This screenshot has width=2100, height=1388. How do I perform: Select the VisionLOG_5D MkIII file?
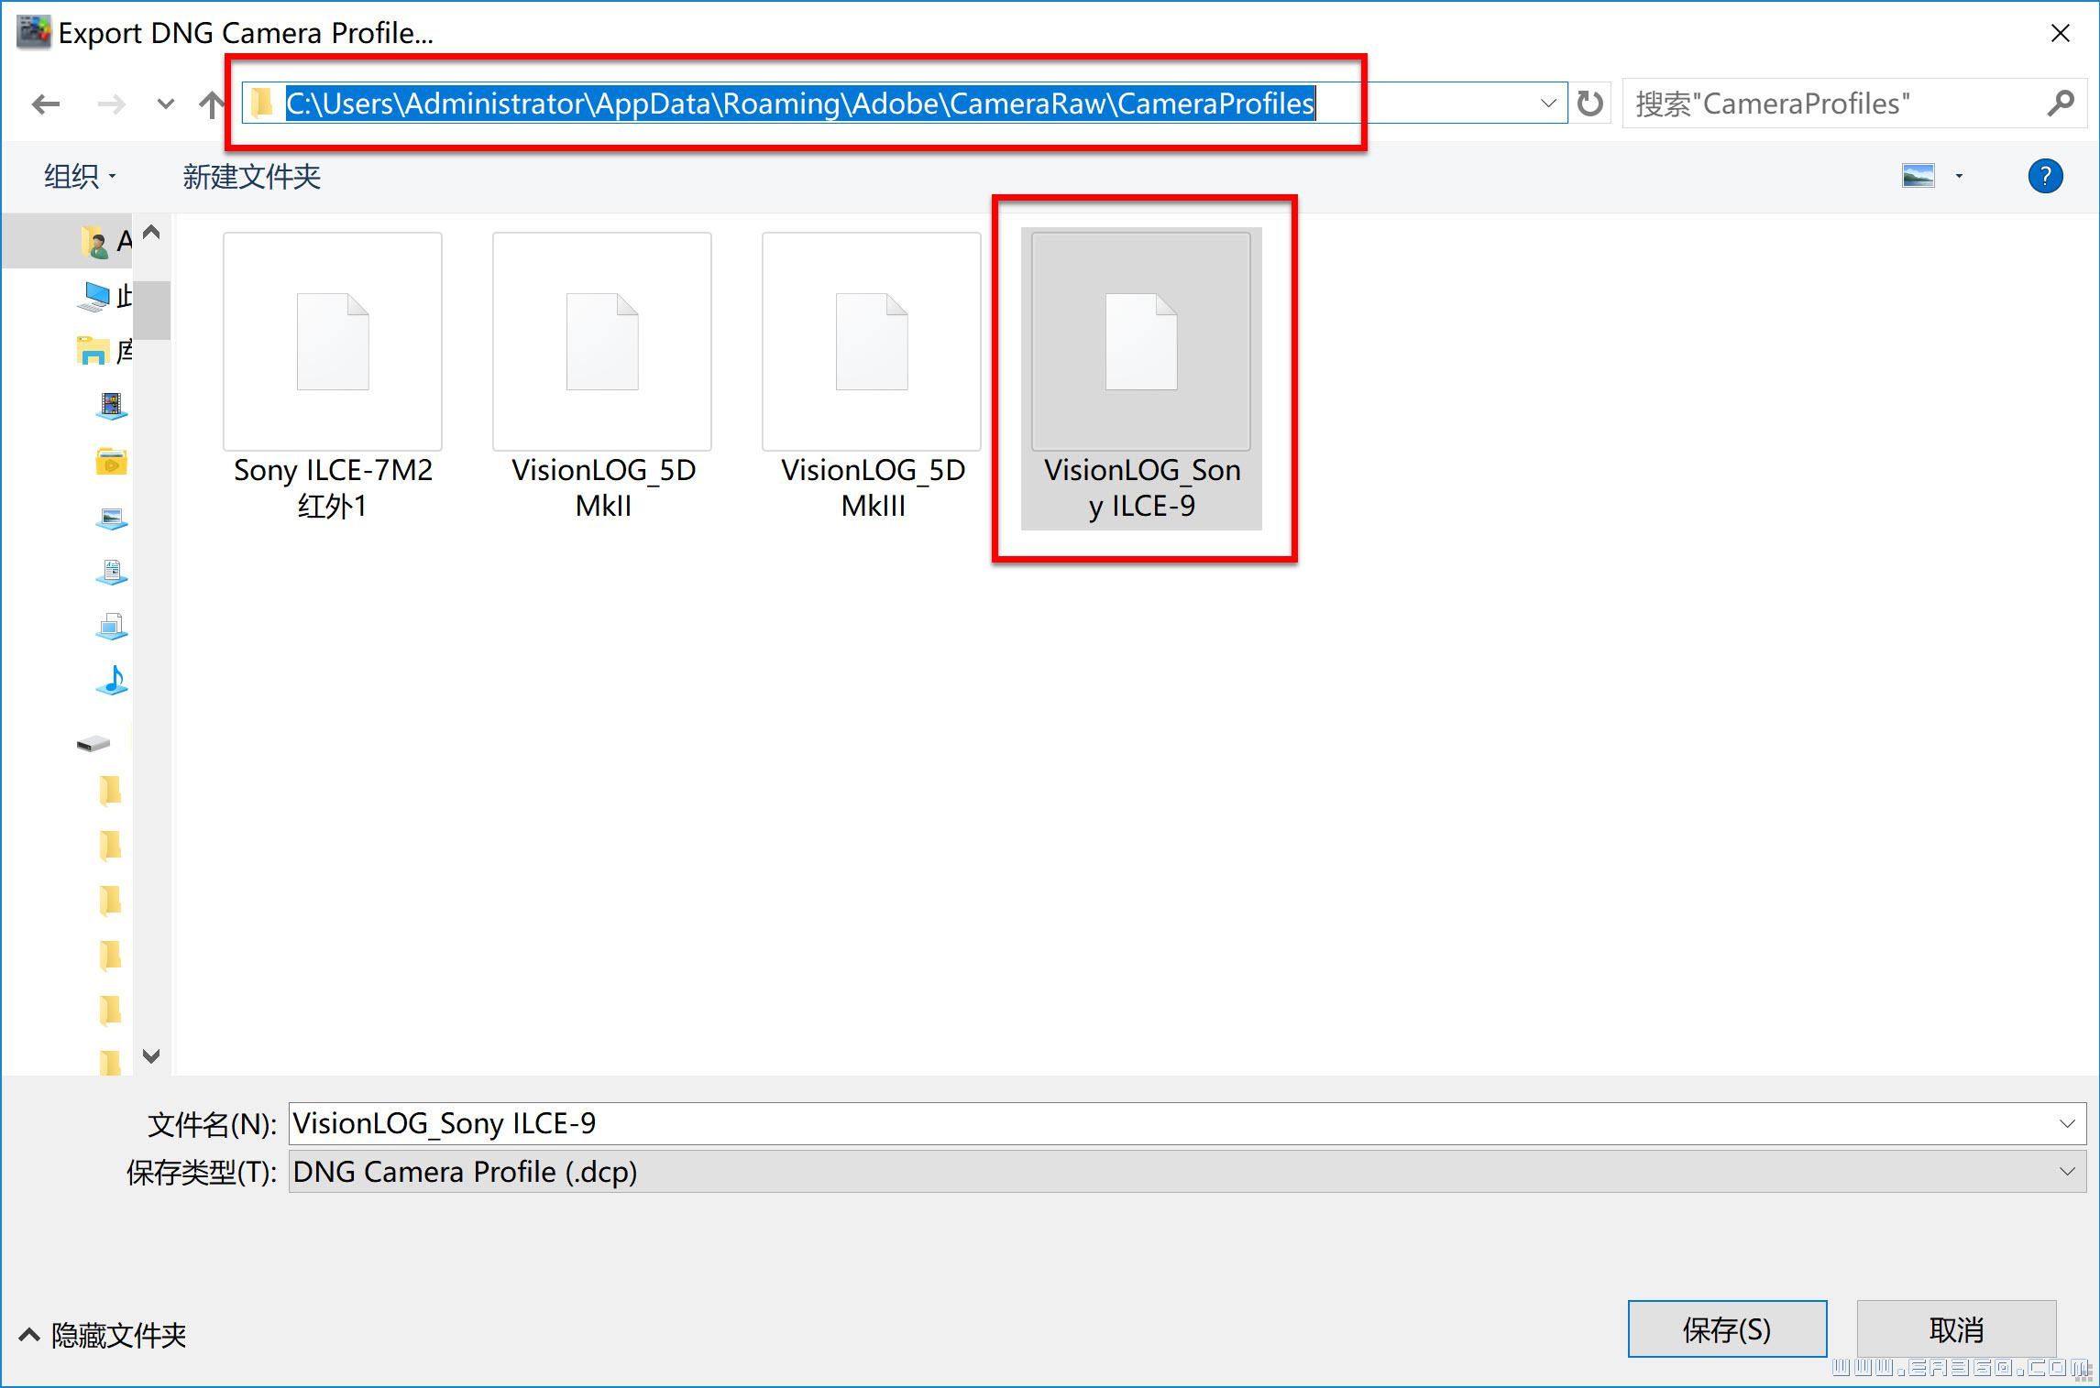click(872, 376)
